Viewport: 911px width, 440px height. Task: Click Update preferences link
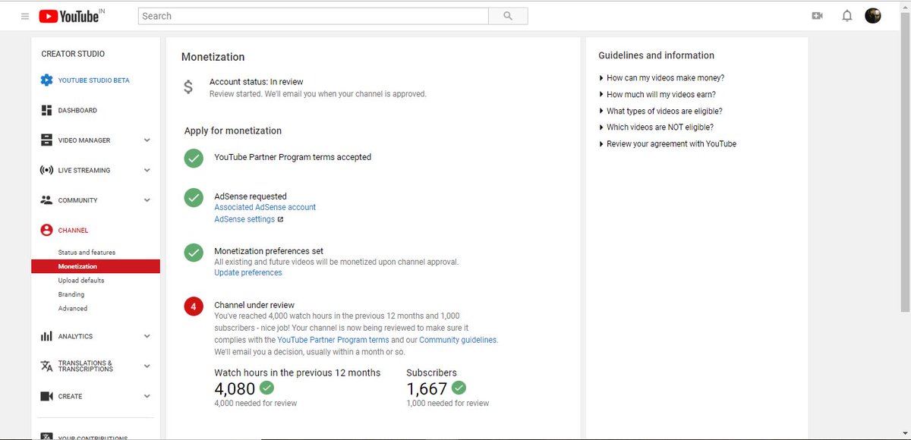248,272
